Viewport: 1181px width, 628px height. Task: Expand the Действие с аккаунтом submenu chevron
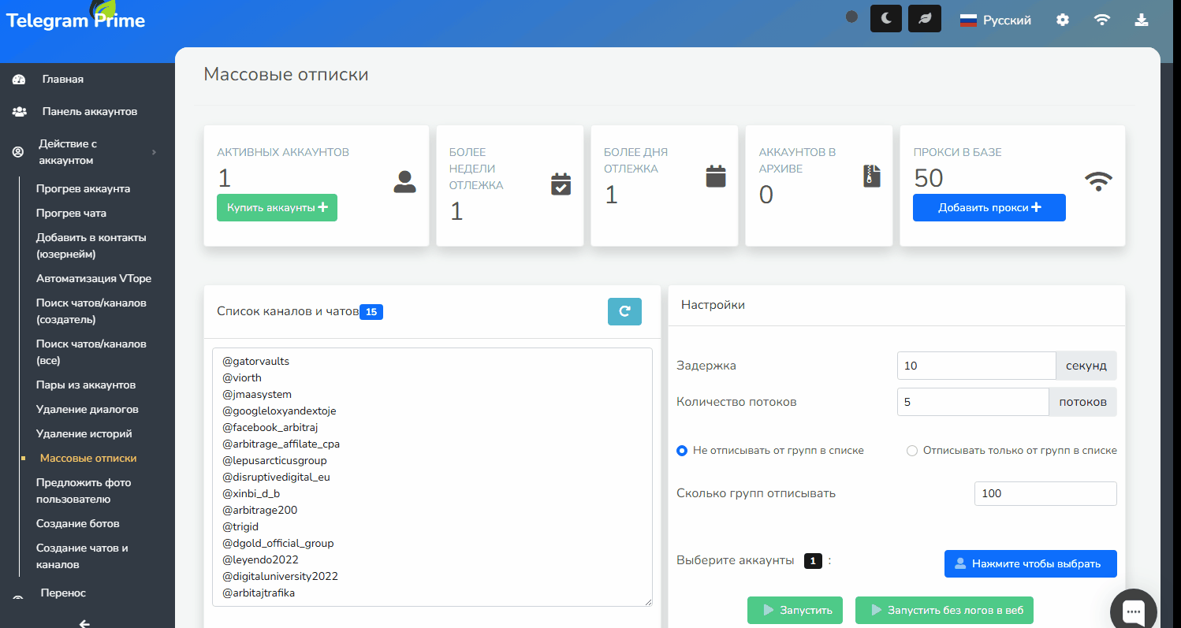click(154, 152)
